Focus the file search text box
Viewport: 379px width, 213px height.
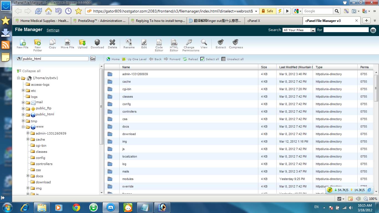click(x=346, y=30)
